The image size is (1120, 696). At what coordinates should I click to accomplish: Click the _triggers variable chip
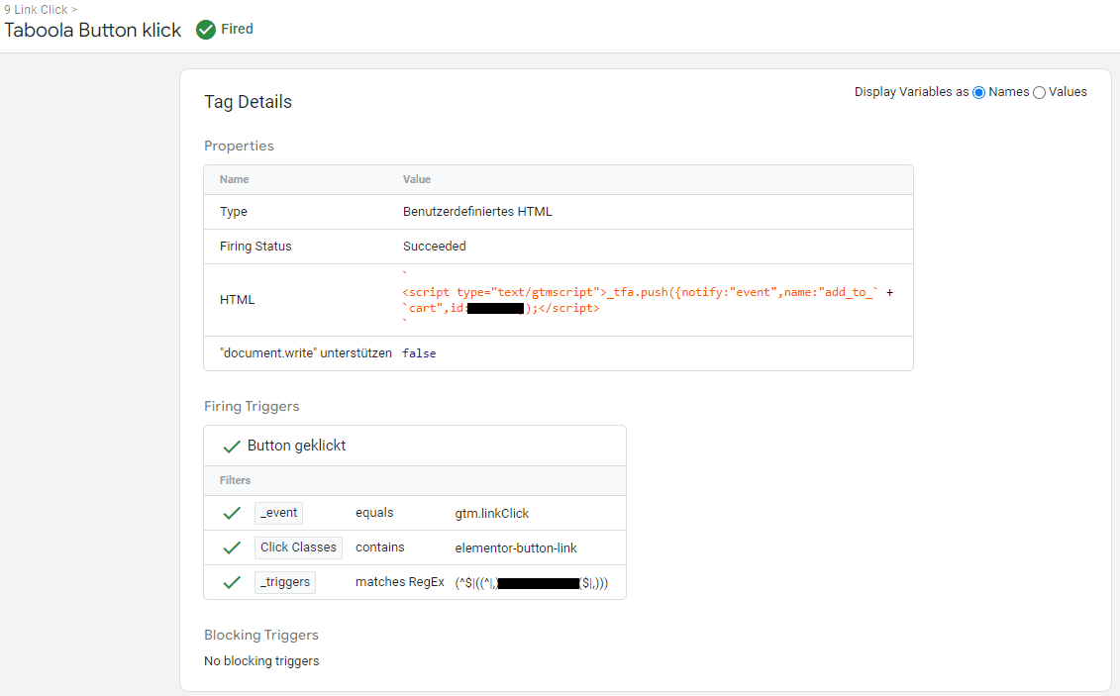coord(285,582)
